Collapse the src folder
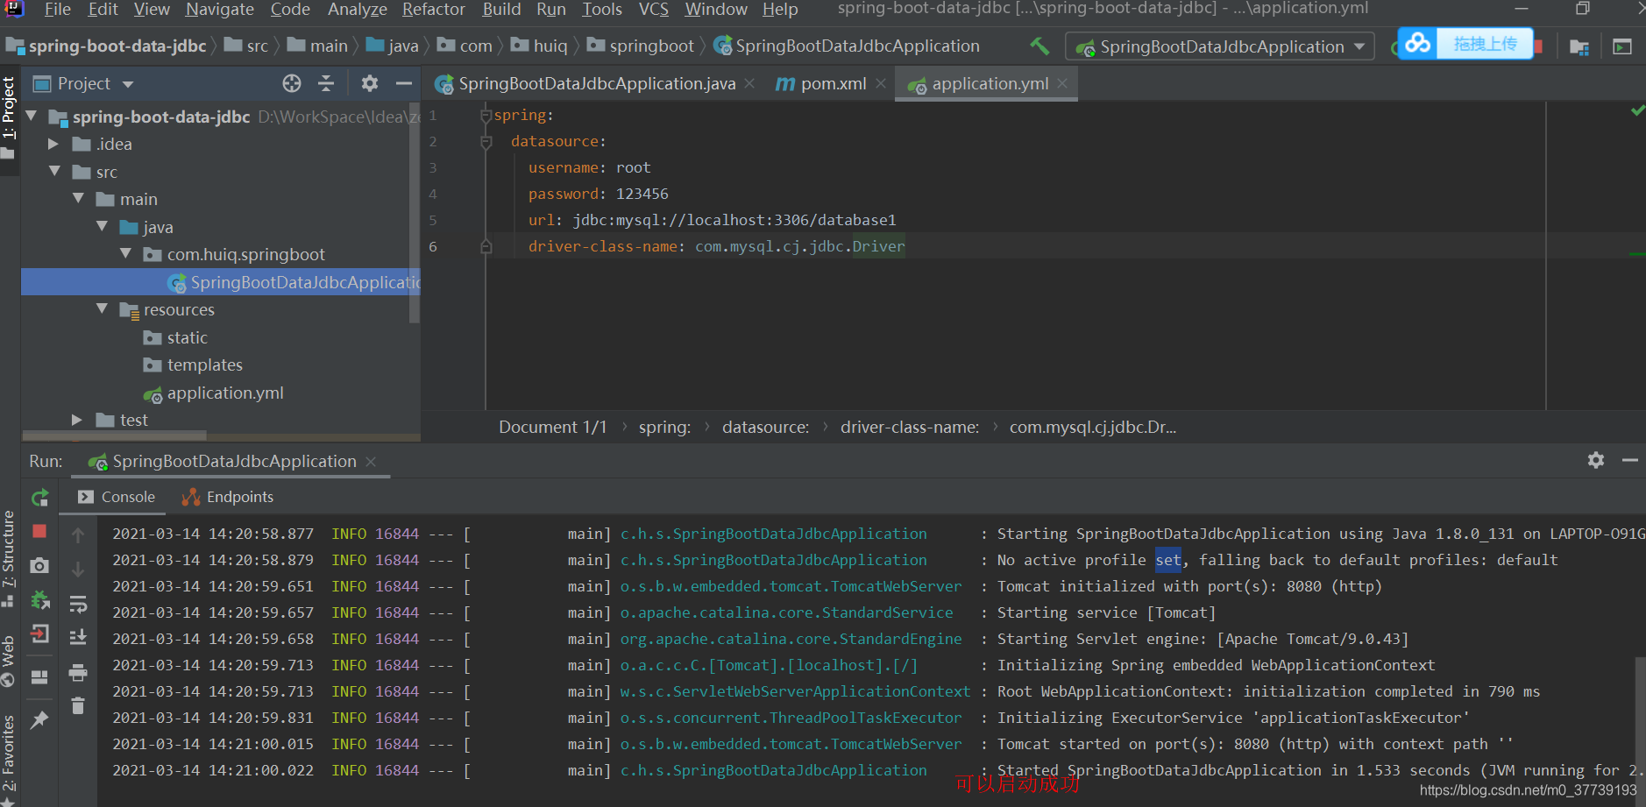Image resolution: width=1646 pixels, height=807 pixels. [54, 171]
